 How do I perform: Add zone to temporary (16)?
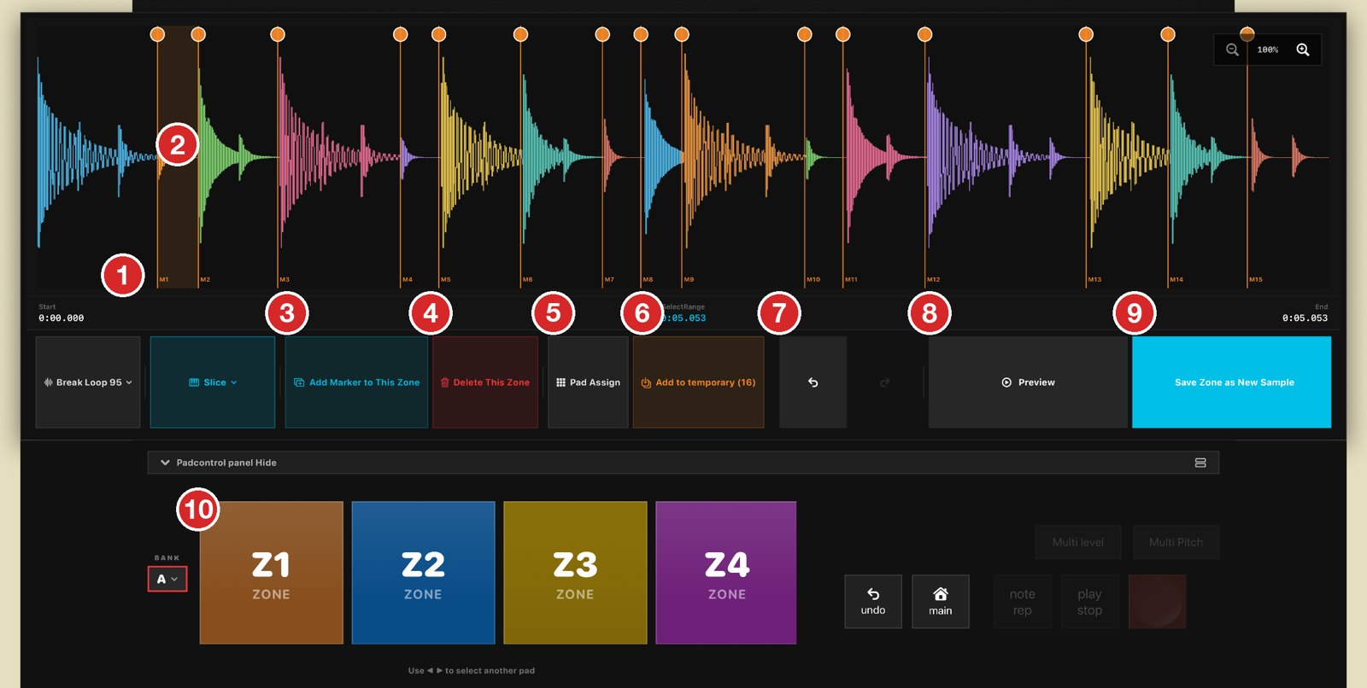(698, 382)
